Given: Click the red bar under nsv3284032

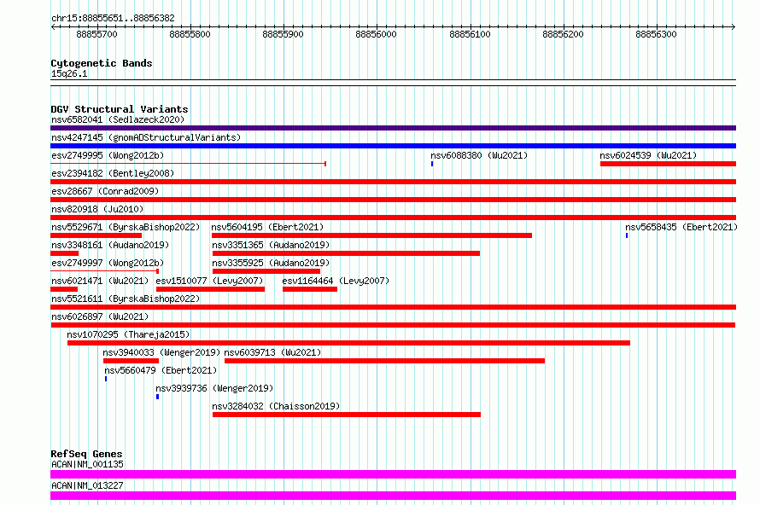Looking at the screenshot, I should (347, 415).
